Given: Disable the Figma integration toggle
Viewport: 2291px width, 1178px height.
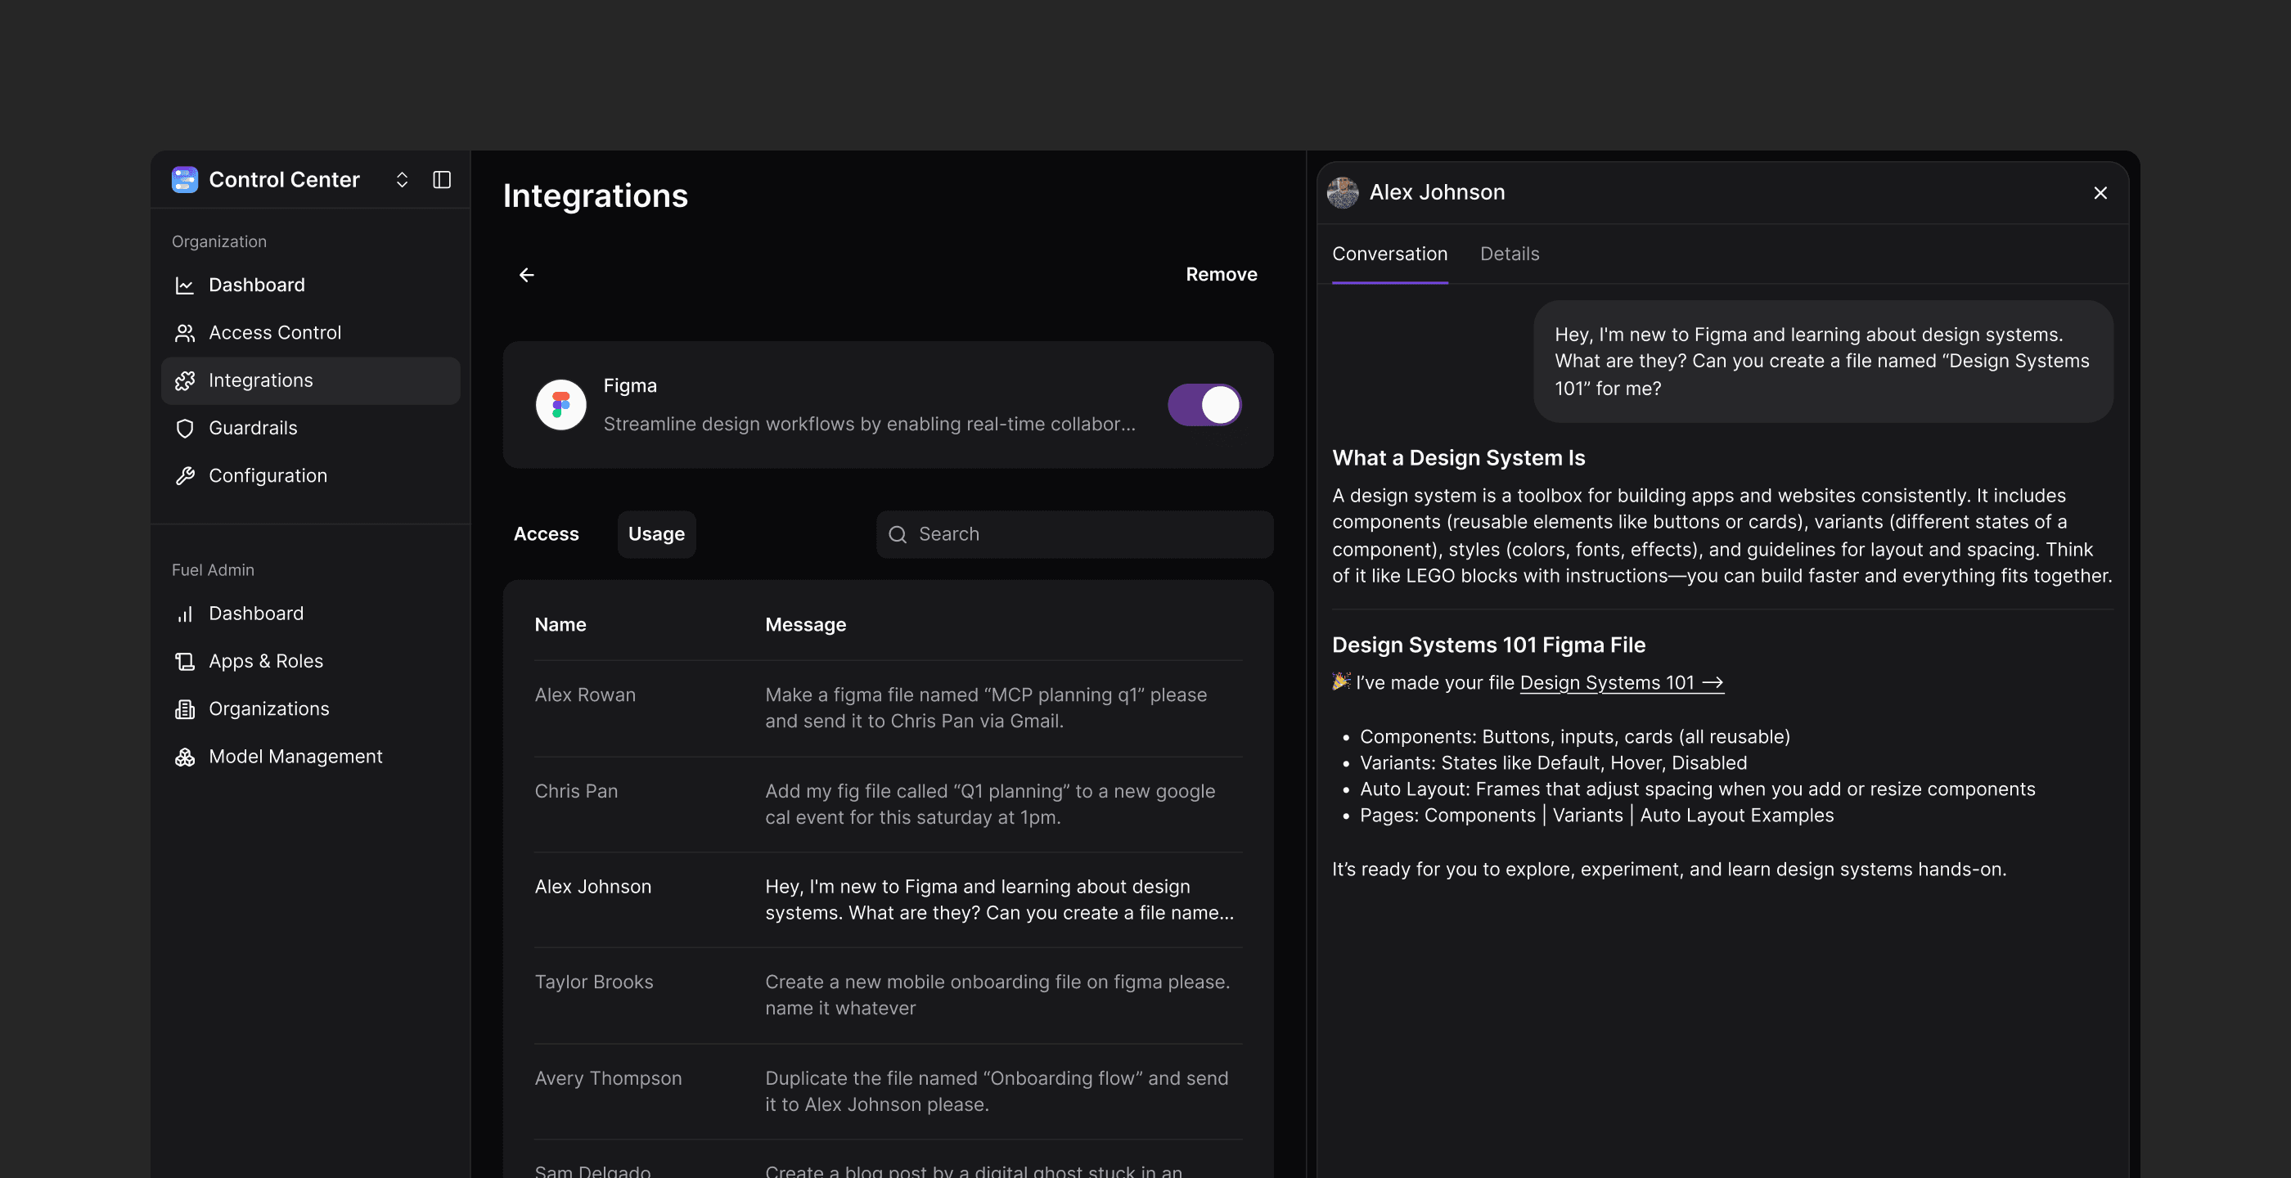Looking at the screenshot, I should [x=1204, y=406].
